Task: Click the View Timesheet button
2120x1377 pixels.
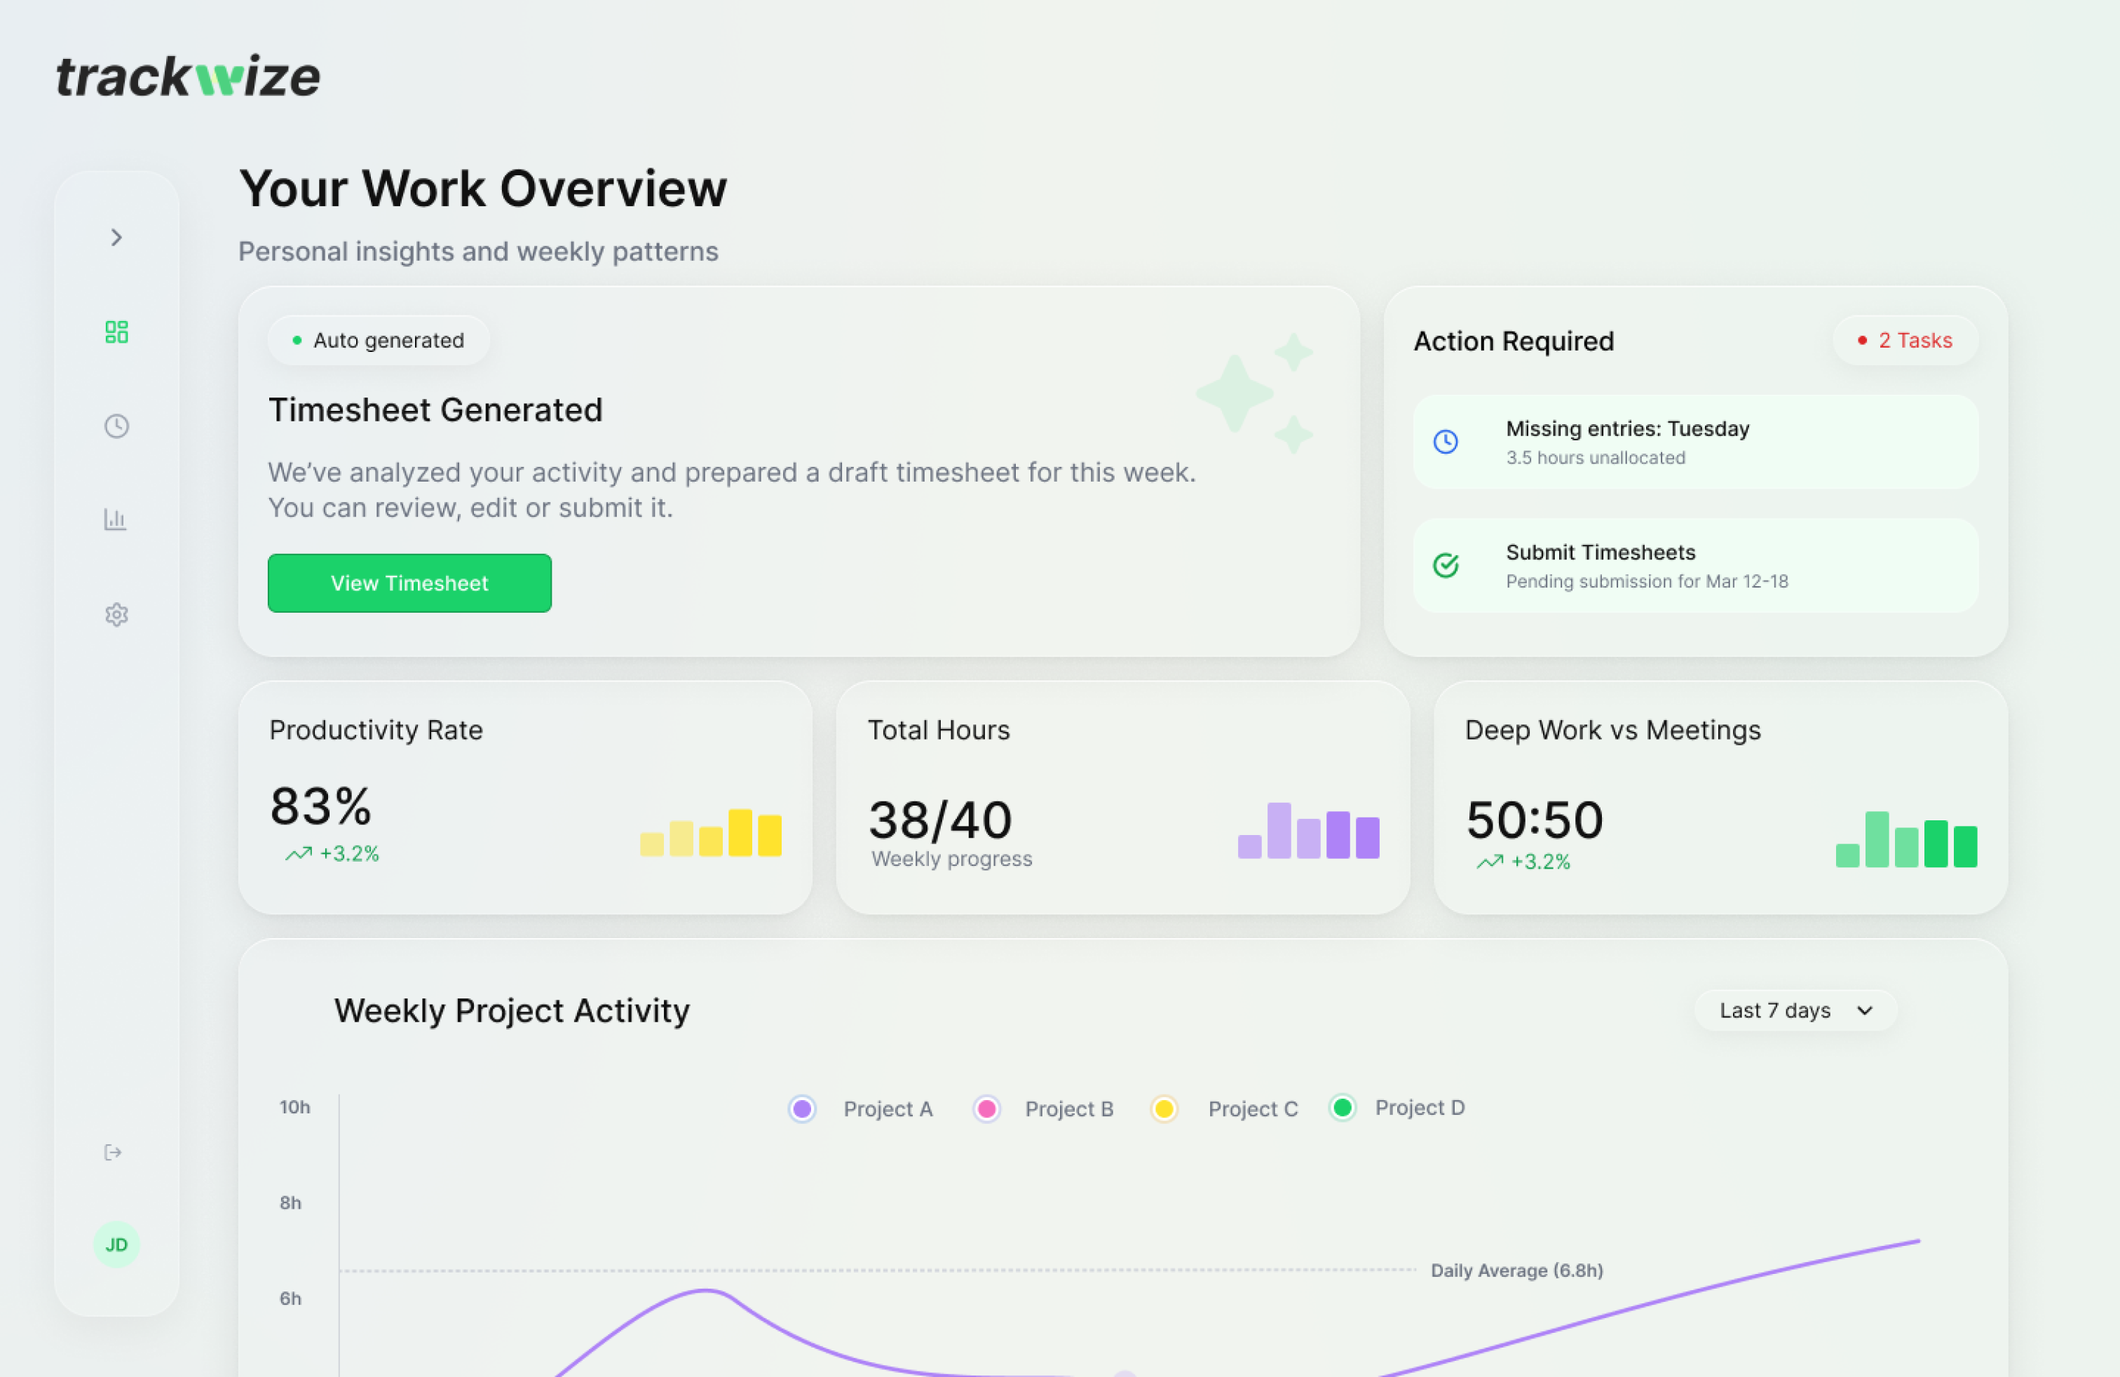Action: pos(409,583)
